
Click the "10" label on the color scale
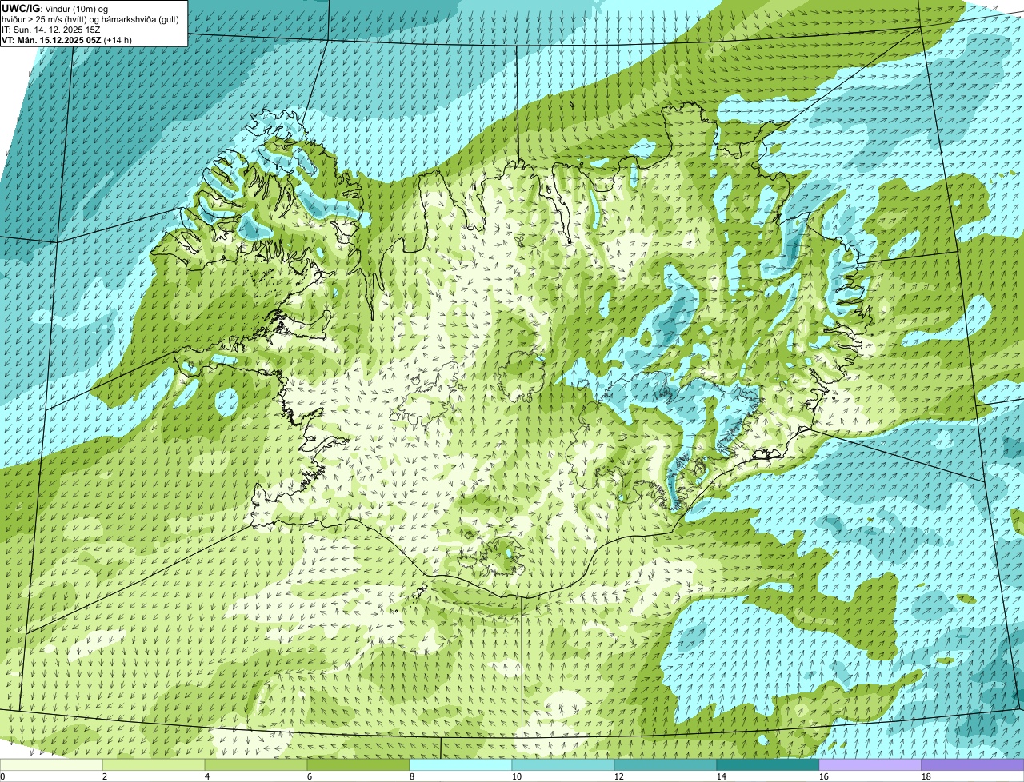pos(517,776)
